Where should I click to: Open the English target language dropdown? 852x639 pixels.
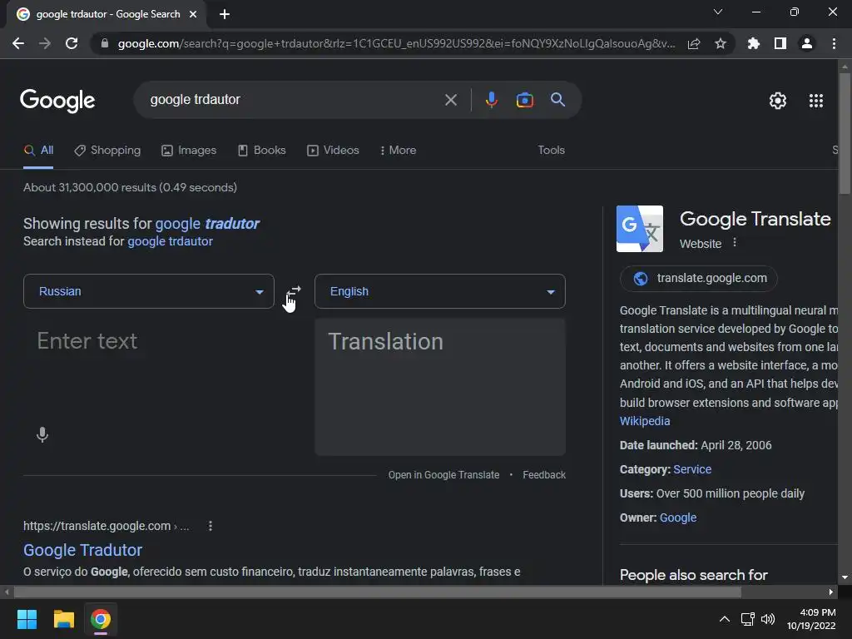[x=439, y=291]
